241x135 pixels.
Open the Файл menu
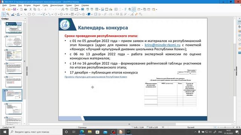pyautogui.click(x=5, y=5)
